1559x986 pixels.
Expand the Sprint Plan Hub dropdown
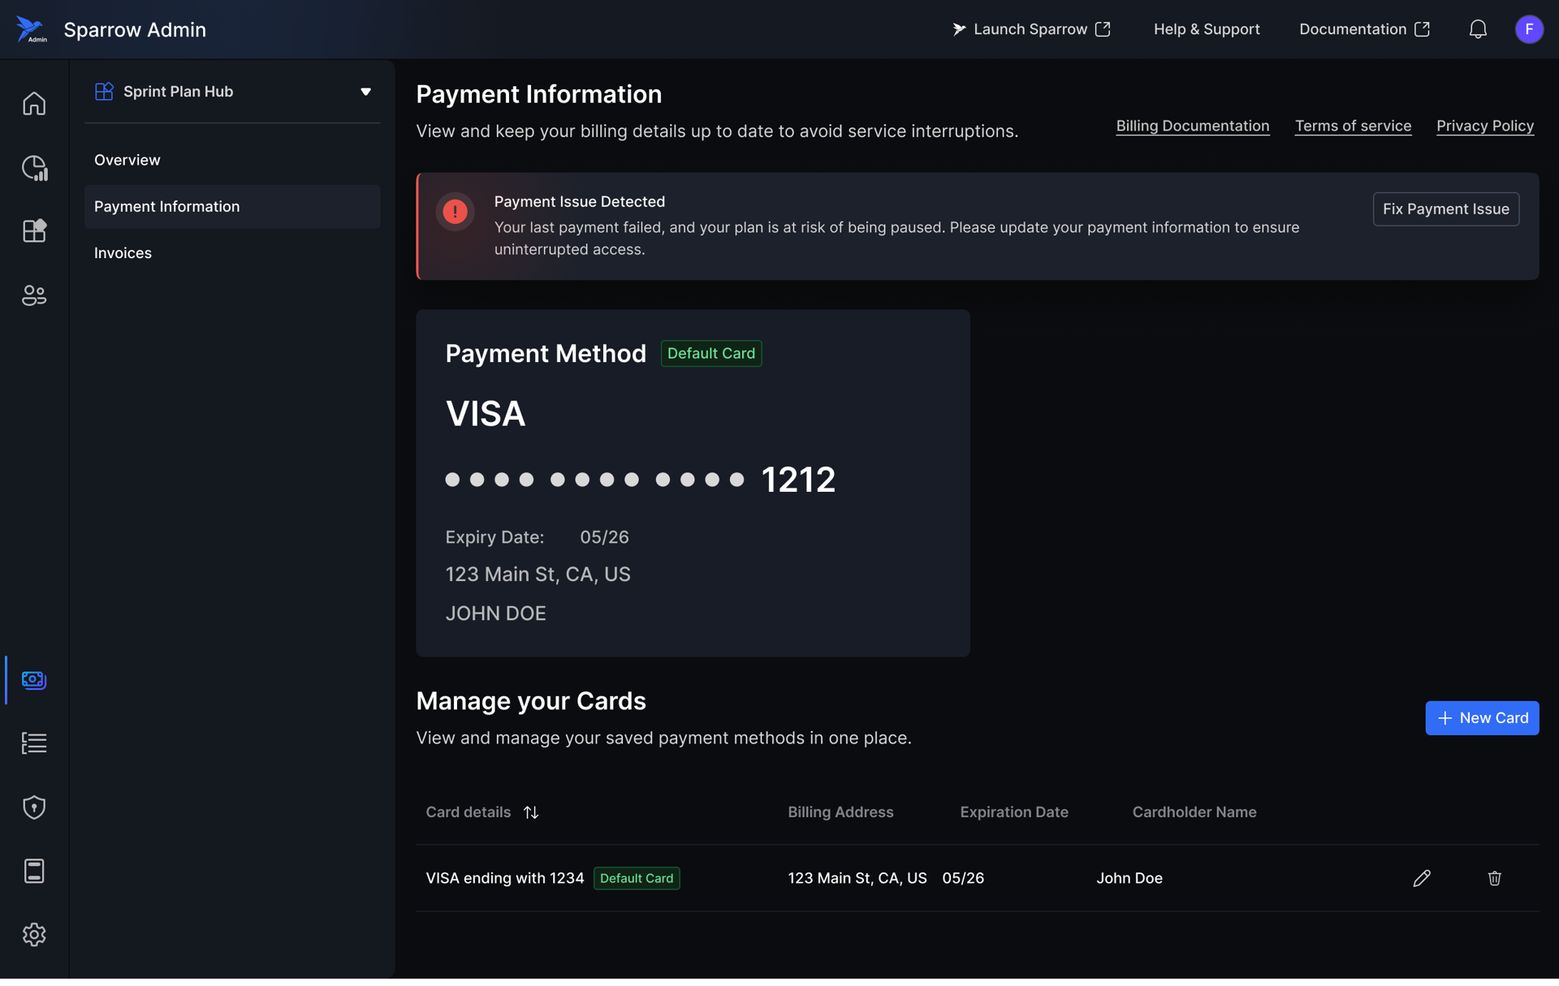pyautogui.click(x=365, y=92)
